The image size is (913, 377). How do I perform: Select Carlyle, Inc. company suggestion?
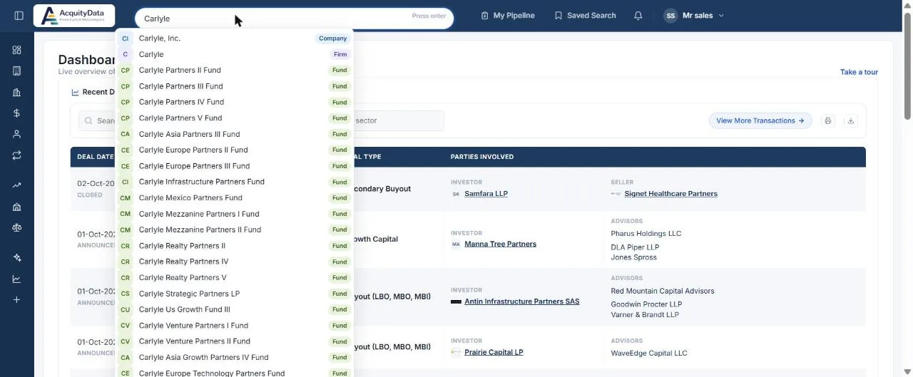point(234,38)
